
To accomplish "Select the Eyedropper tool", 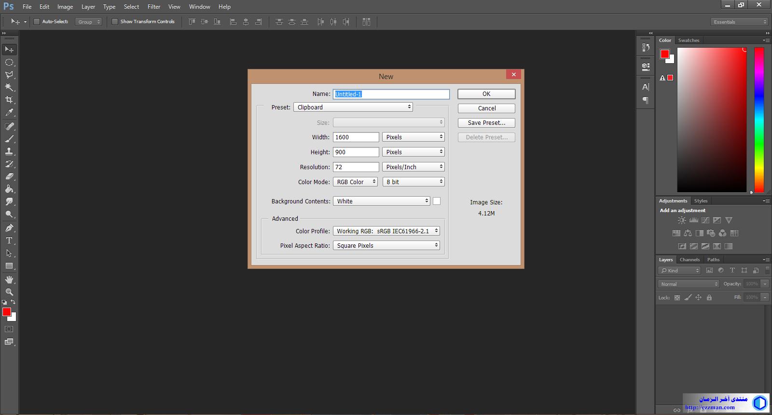I will click(x=9, y=113).
